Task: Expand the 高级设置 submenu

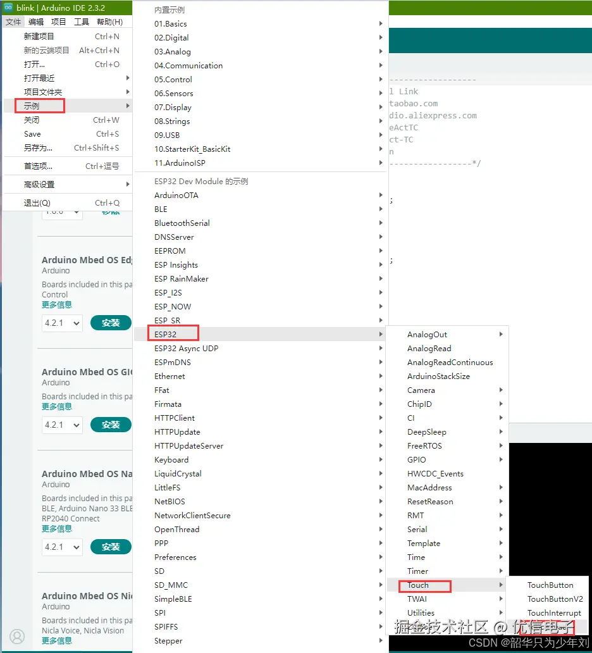Action: pyautogui.click(x=68, y=185)
